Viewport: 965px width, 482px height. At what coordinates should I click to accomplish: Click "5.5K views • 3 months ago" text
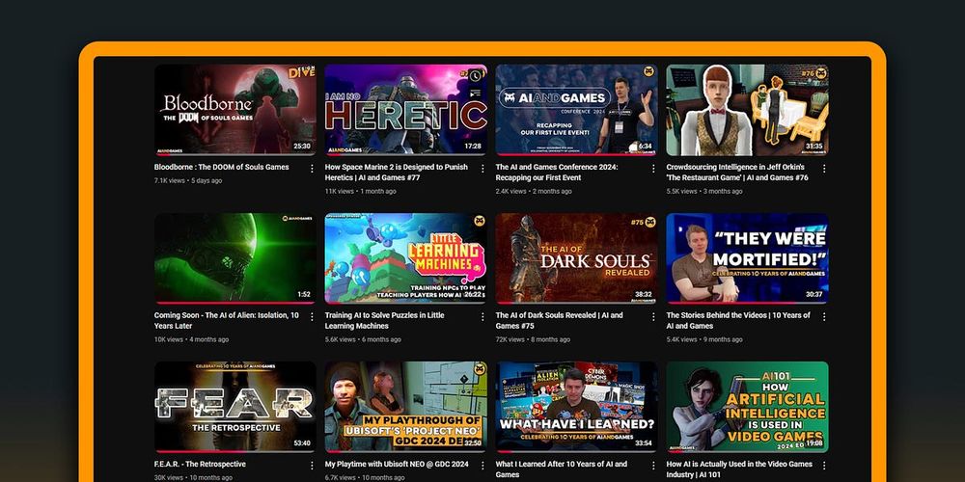click(704, 191)
